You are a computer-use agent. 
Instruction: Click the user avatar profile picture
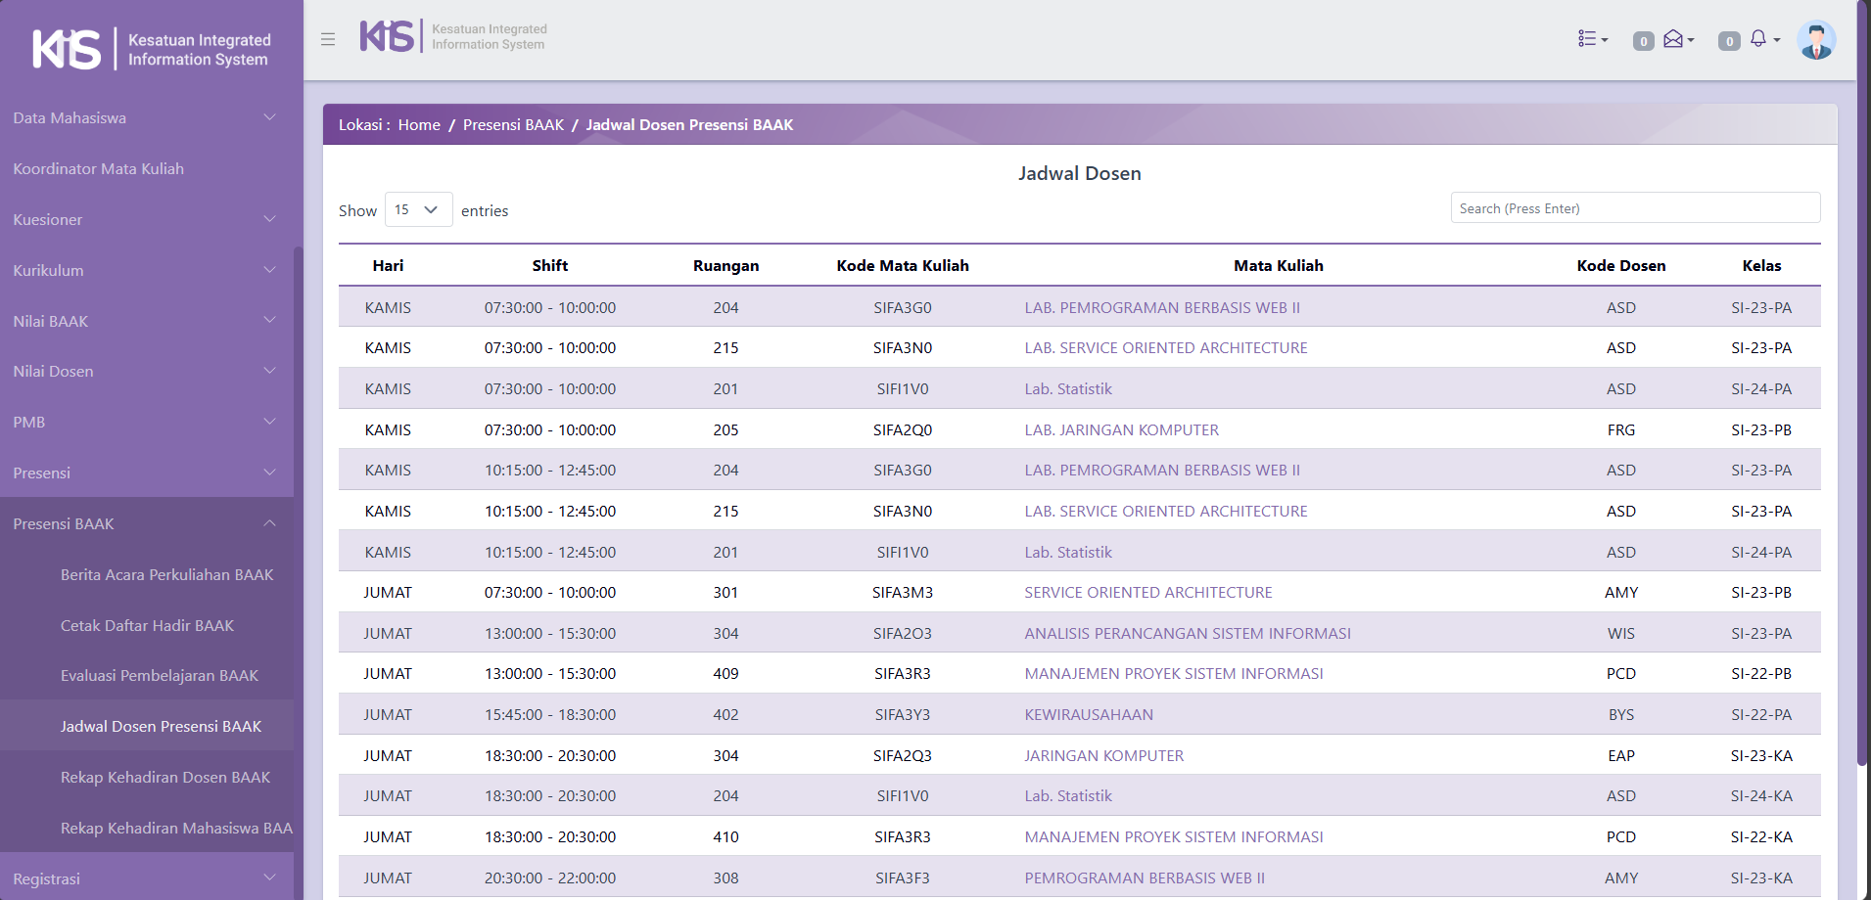[x=1816, y=40]
